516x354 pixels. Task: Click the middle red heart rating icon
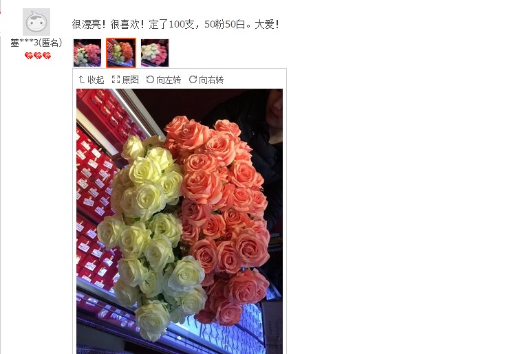(x=38, y=56)
